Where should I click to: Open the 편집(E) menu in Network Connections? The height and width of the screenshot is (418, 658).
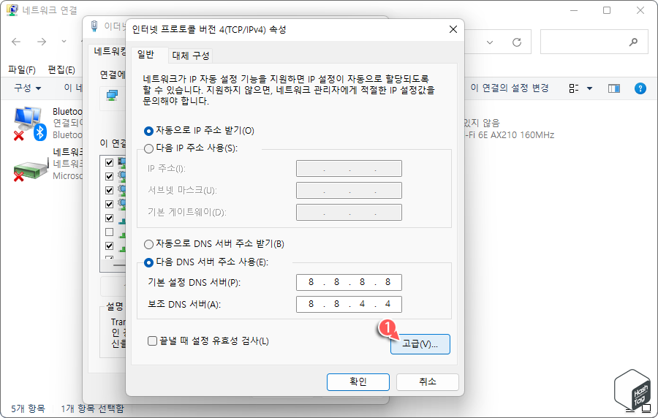[61, 69]
